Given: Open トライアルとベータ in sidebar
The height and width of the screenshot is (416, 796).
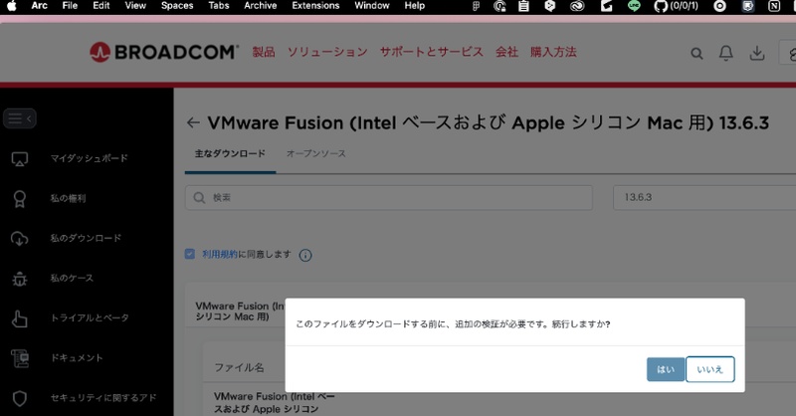Looking at the screenshot, I should pos(90,317).
